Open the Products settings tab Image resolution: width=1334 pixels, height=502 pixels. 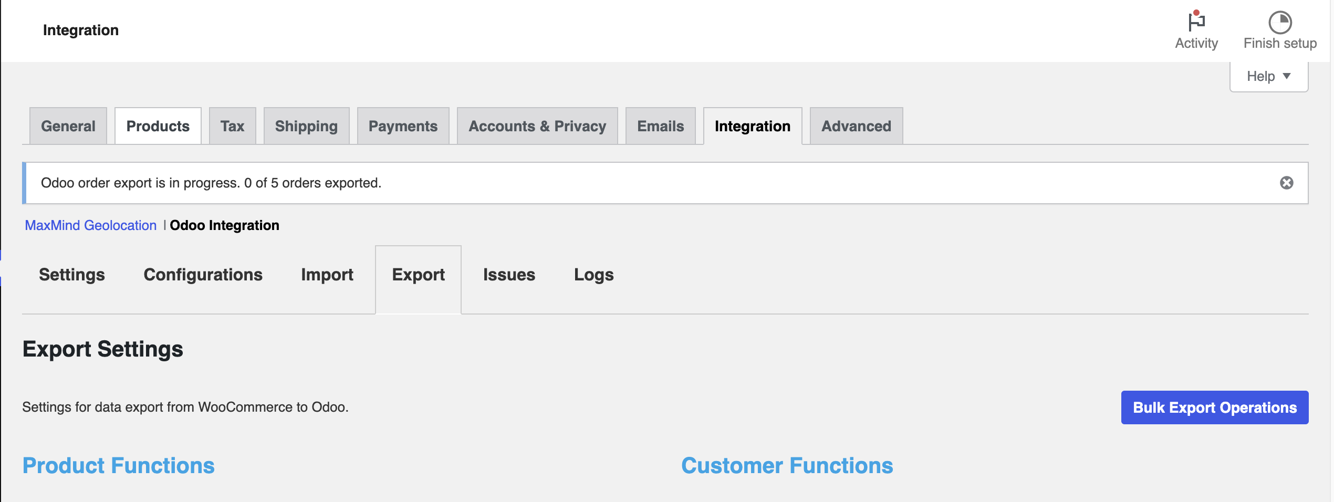(x=158, y=126)
